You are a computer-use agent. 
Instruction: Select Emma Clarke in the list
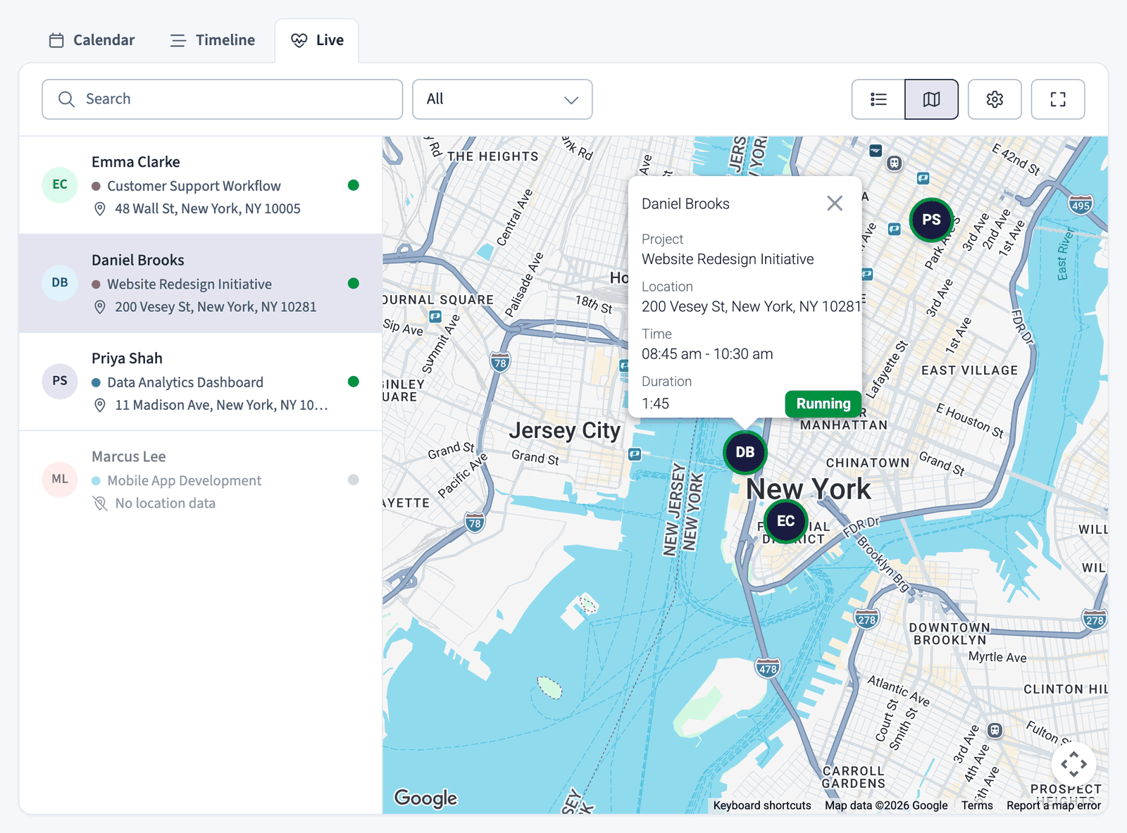tap(201, 185)
